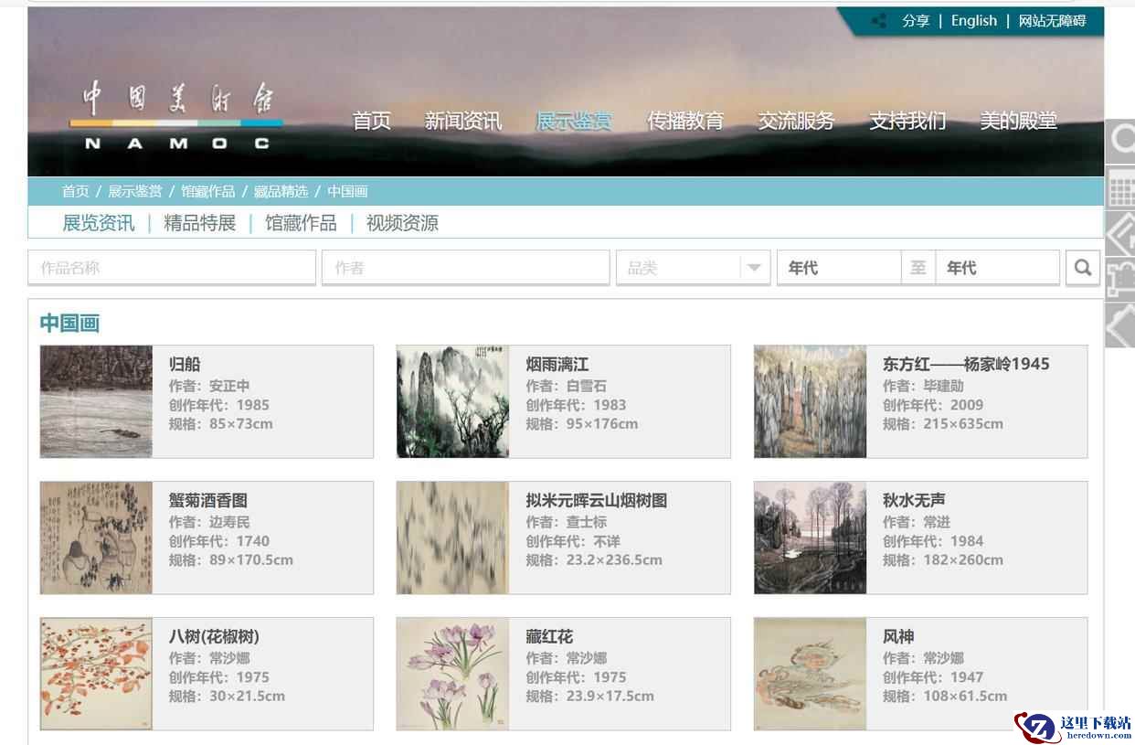Click the title 烟雨漓江
The width and height of the screenshot is (1135, 745).
click(557, 364)
